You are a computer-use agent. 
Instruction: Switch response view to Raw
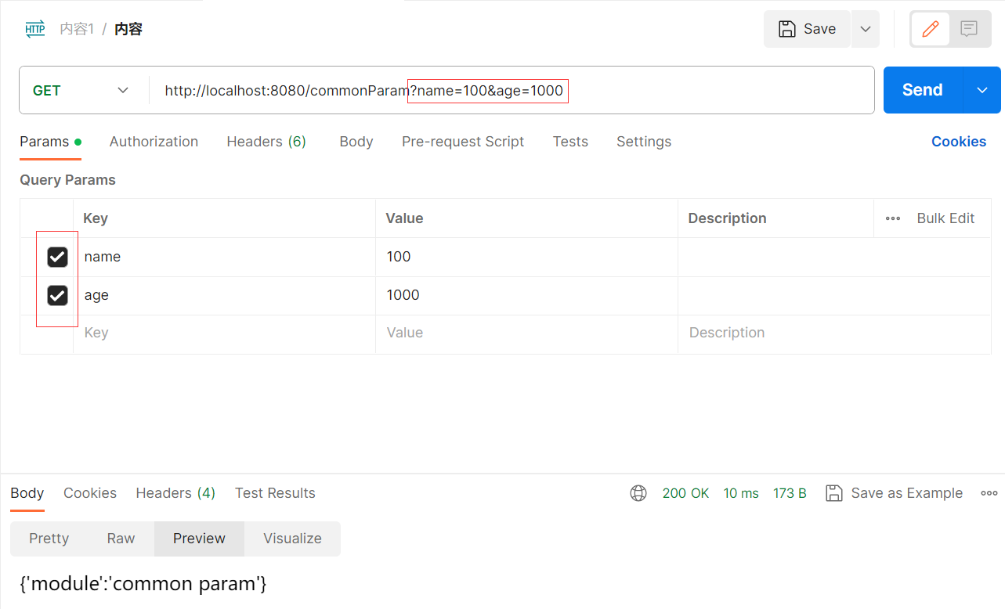click(121, 539)
